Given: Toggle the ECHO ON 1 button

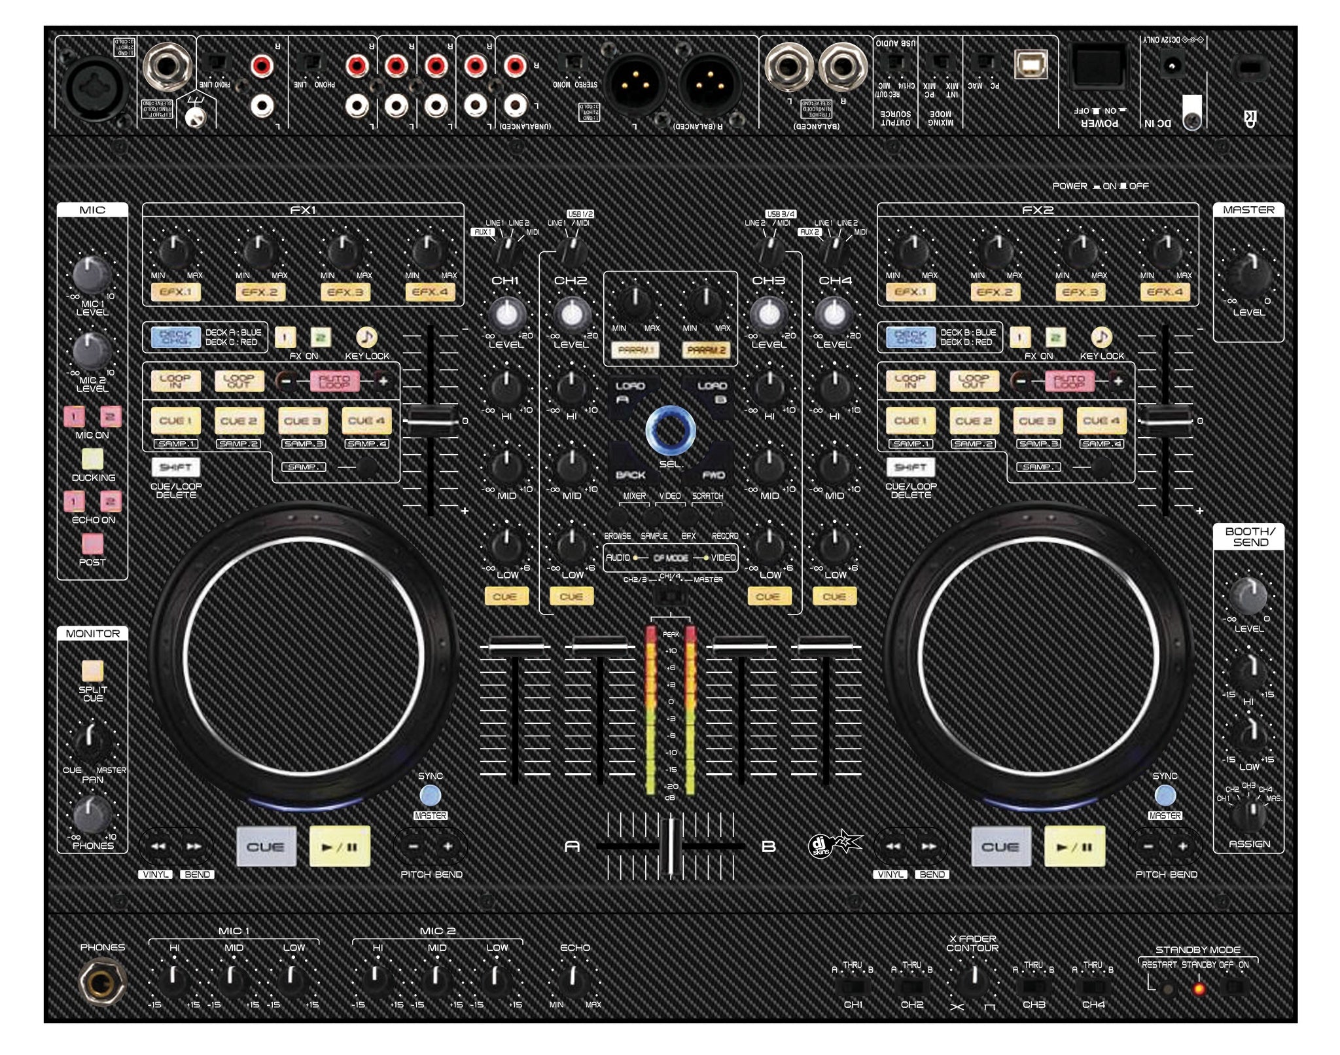Looking at the screenshot, I should point(74,501).
